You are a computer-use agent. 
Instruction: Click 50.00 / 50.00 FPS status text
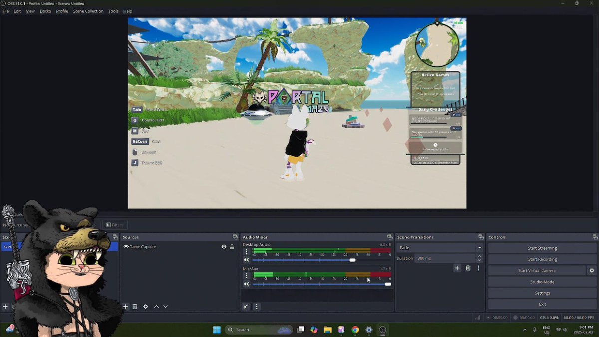pos(579,317)
